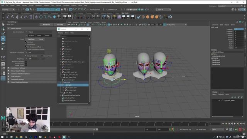Click the Outliner search field
The width and height of the screenshot is (247, 139).
pyautogui.click(x=75, y=36)
